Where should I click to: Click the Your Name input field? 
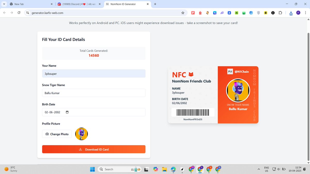[x=94, y=73]
